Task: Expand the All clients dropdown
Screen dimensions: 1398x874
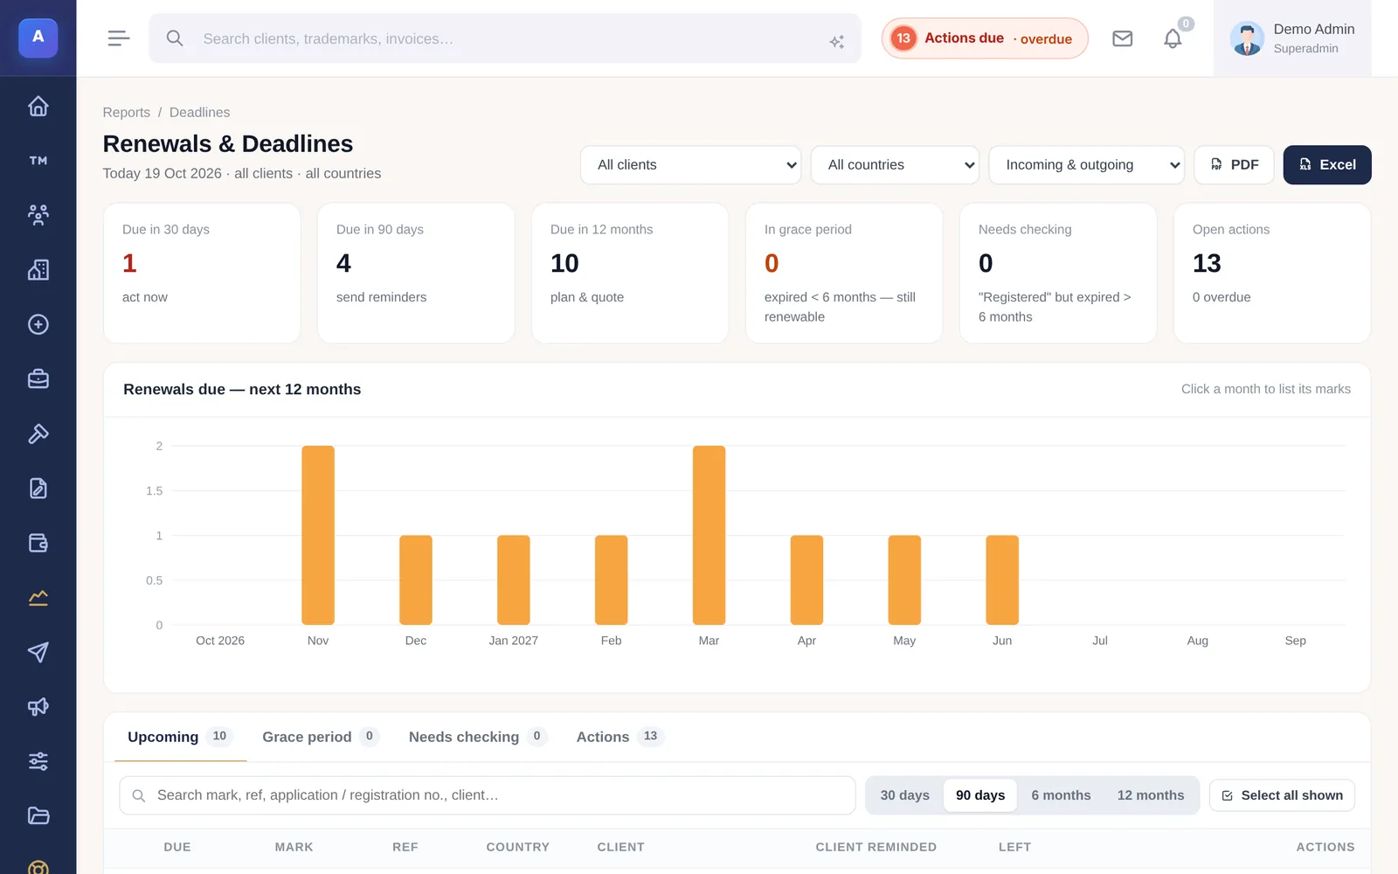Action: tap(691, 165)
